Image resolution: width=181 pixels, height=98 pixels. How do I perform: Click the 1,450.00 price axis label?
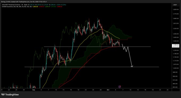[176, 34]
